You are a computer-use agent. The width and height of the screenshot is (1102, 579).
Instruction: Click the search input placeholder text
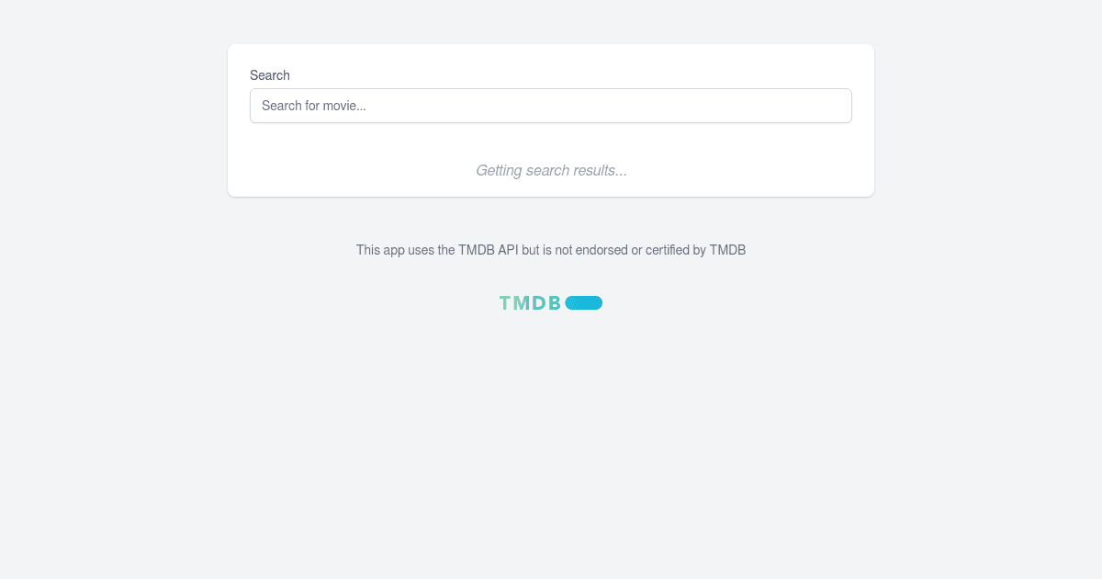313,106
